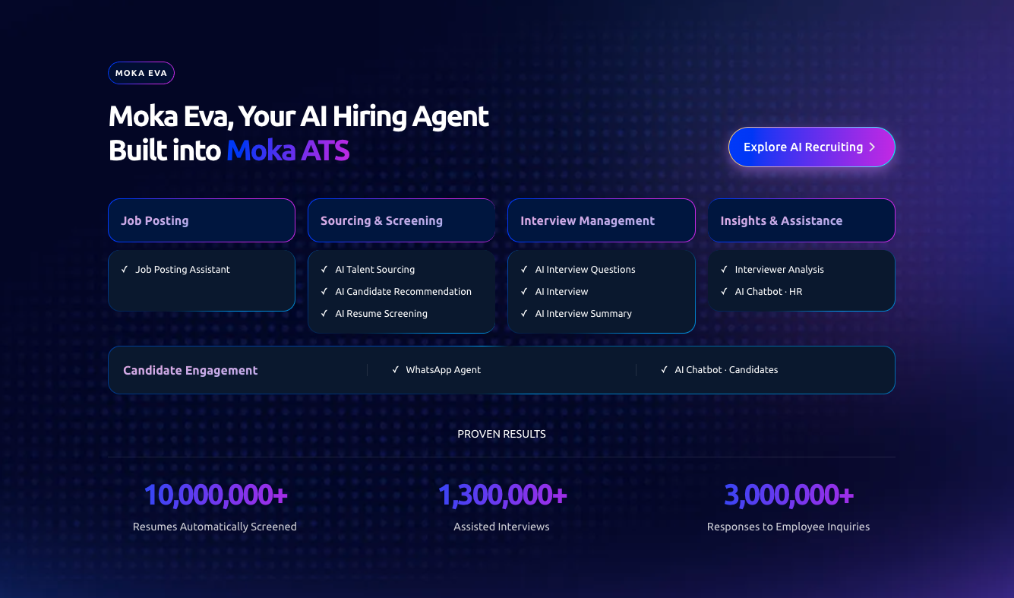Screen dimensions: 1014x598
Task: Click the 3,000,000+ statistic
Action: coord(788,495)
